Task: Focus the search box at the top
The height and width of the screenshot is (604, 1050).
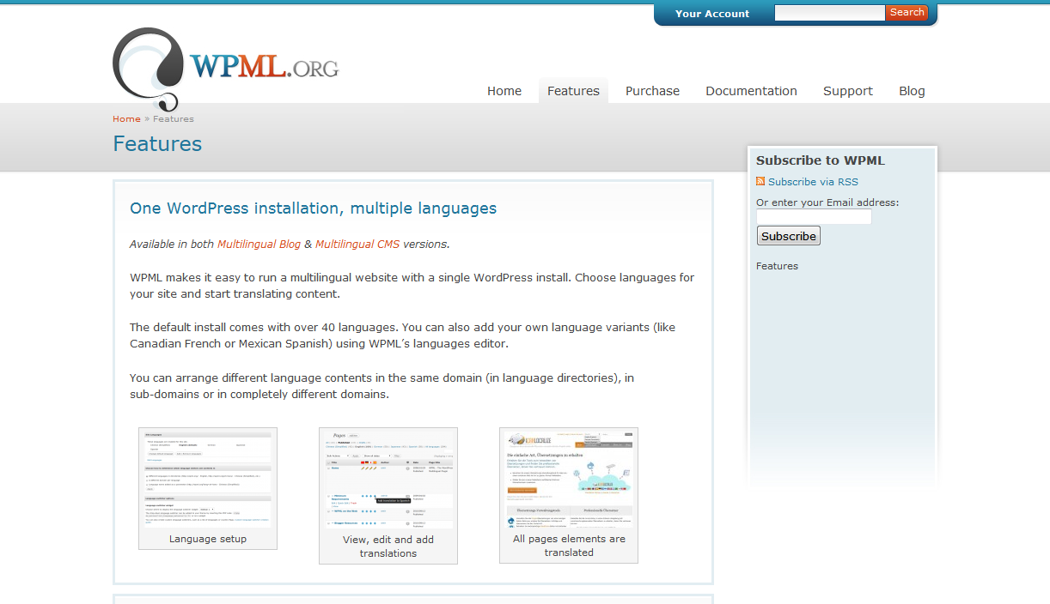Action: (x=828, y=13)
